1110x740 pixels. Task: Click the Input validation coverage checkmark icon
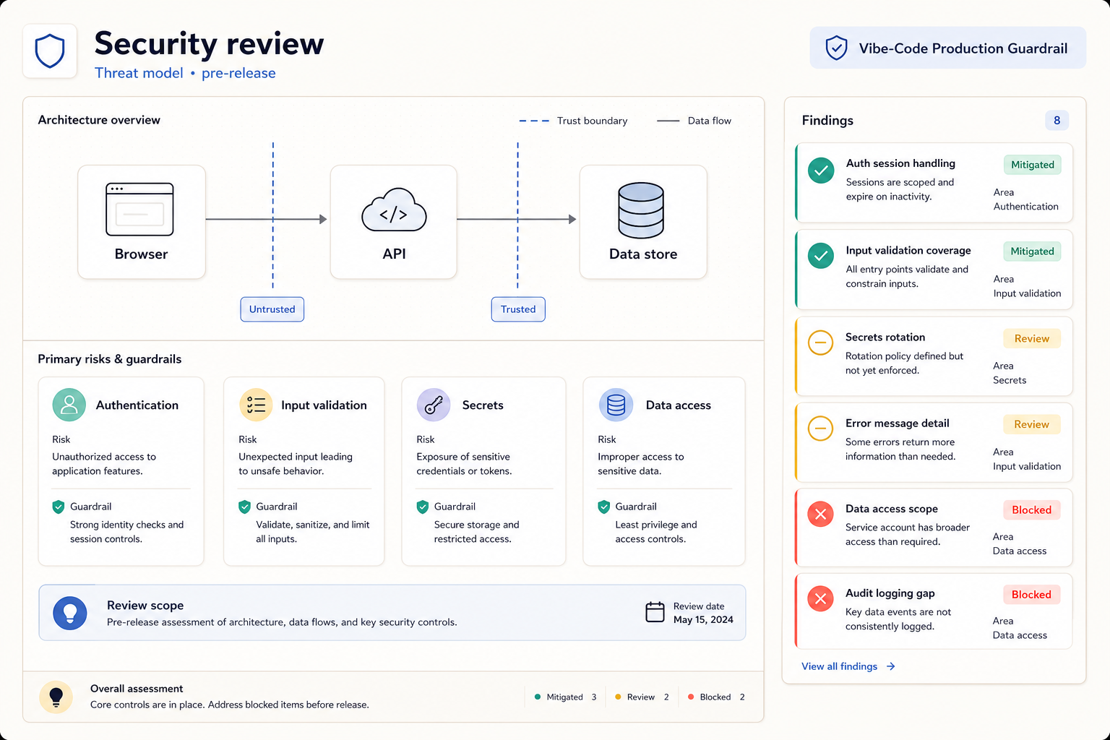click(821, 255)
